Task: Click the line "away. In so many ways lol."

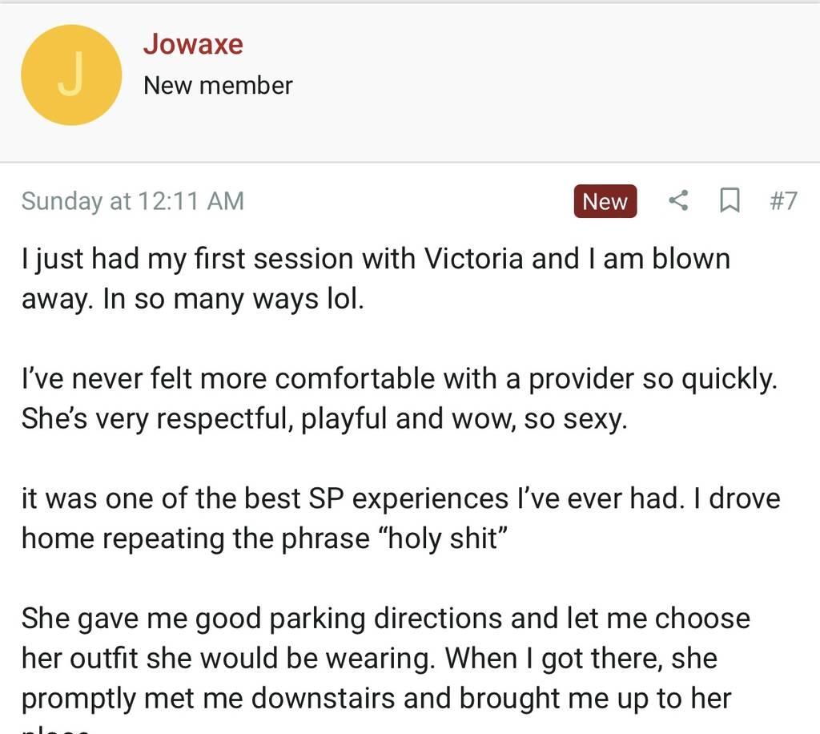Action: 192,299
